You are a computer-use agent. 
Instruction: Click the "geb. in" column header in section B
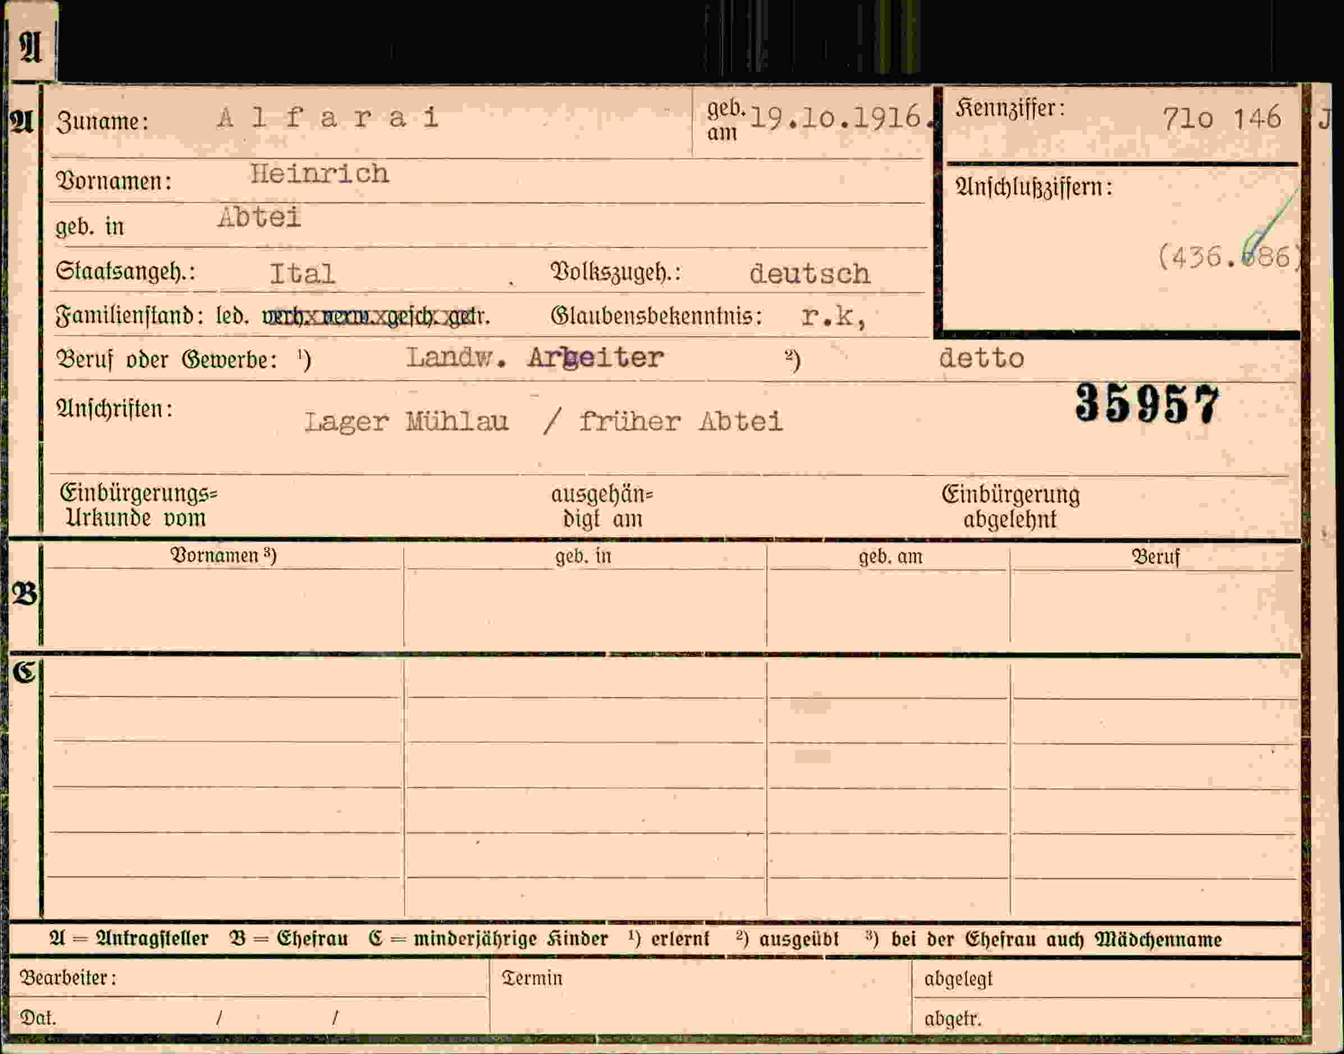583,557
